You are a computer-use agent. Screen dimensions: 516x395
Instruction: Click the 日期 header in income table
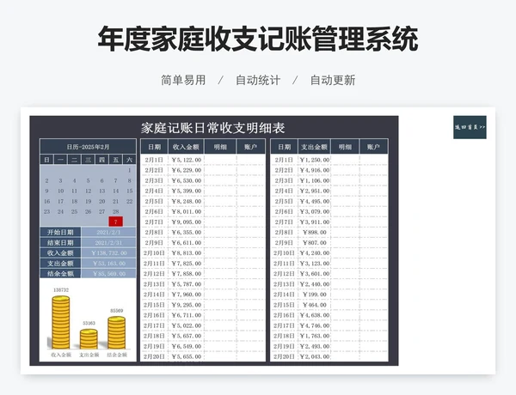point(154,147)
